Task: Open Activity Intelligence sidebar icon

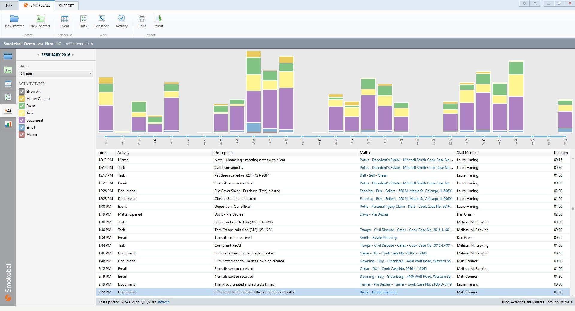Action: tap(8, 110)
